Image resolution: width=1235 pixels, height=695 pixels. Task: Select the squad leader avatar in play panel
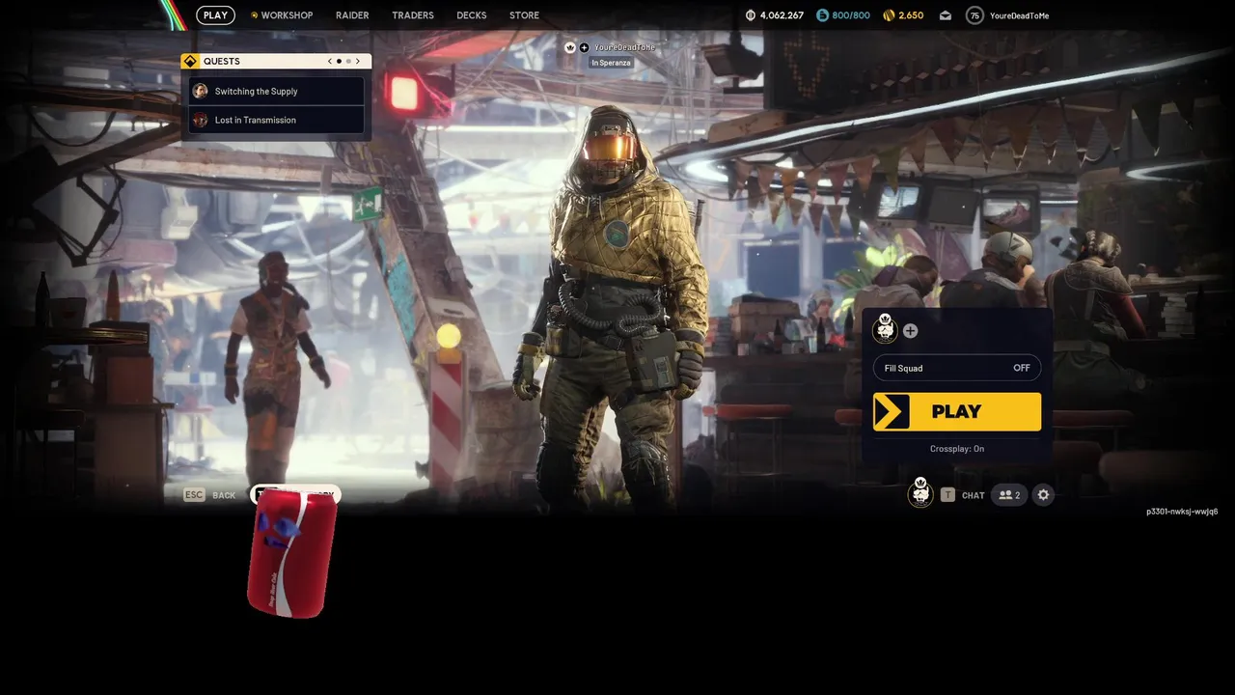(885, 329)
